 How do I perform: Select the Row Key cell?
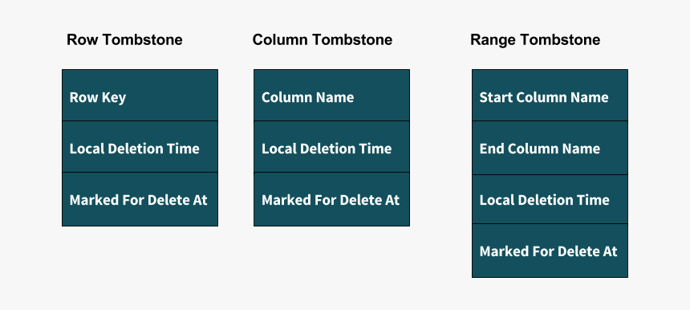click(140, 95)
